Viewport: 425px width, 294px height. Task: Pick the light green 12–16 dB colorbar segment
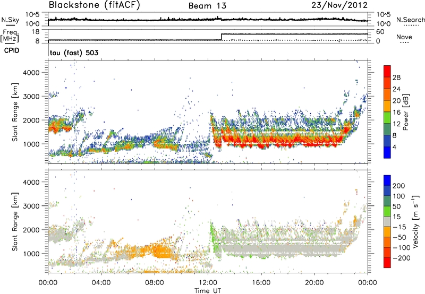[387, 118]
